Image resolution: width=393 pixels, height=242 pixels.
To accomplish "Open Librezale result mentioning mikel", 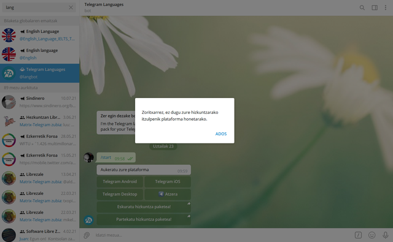I will point(39,216).
